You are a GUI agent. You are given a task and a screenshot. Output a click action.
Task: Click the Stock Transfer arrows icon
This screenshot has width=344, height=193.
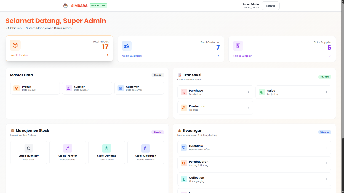point(68,148)
